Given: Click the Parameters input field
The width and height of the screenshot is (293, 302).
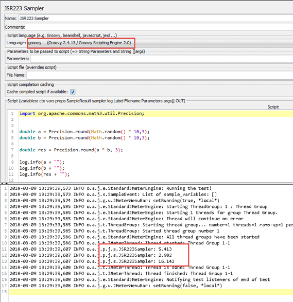Looking at the screenshot, I should [x=162, y=59].
